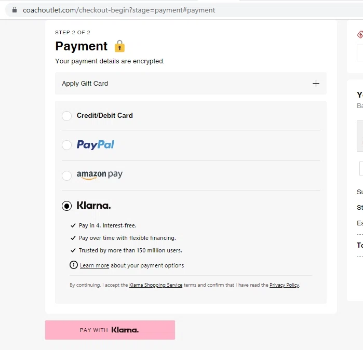The width and height of the screenshot is (363, 350).
Task: Select the Amazon Pay radio option
Action: [66, 176]
